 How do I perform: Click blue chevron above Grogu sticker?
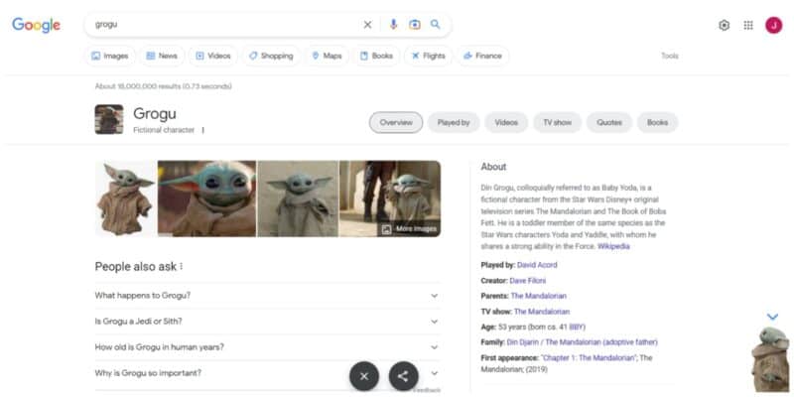(772, 317)
